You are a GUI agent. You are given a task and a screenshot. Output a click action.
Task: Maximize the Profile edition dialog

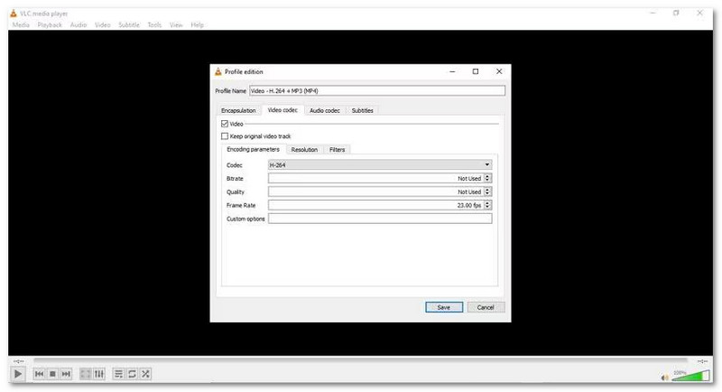(476, 71)
